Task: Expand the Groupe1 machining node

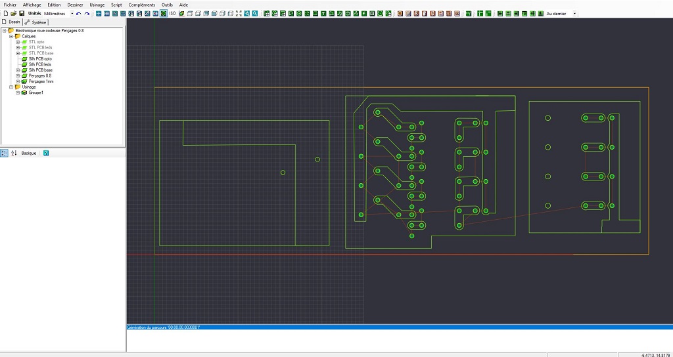Action: click(x=18, y=93)
